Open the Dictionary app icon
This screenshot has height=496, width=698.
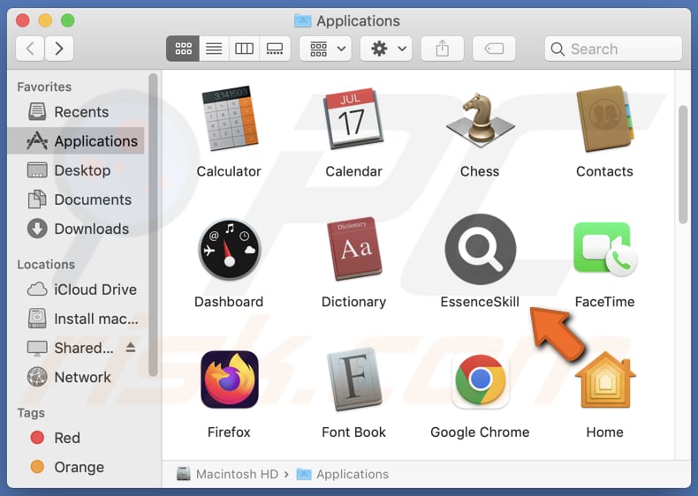(x=354, y=249)
